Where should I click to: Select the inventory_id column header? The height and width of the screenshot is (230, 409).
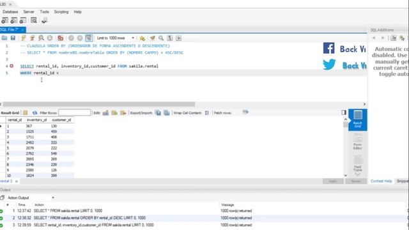(36, 120)
